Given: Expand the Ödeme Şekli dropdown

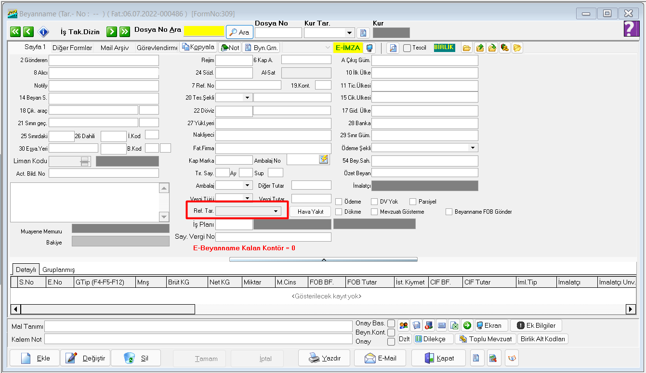Looking at the screenshot, I should 473,148.
